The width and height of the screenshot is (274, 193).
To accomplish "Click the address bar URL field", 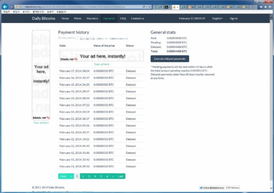I will tap(79, 7).
